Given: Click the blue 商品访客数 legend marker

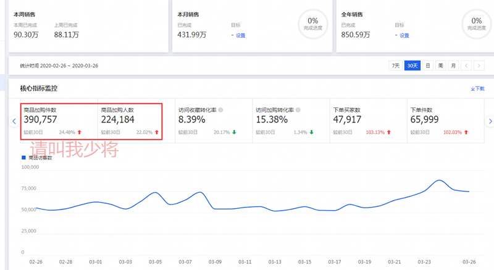Looking at the screenshot, I should click(24, 158).
